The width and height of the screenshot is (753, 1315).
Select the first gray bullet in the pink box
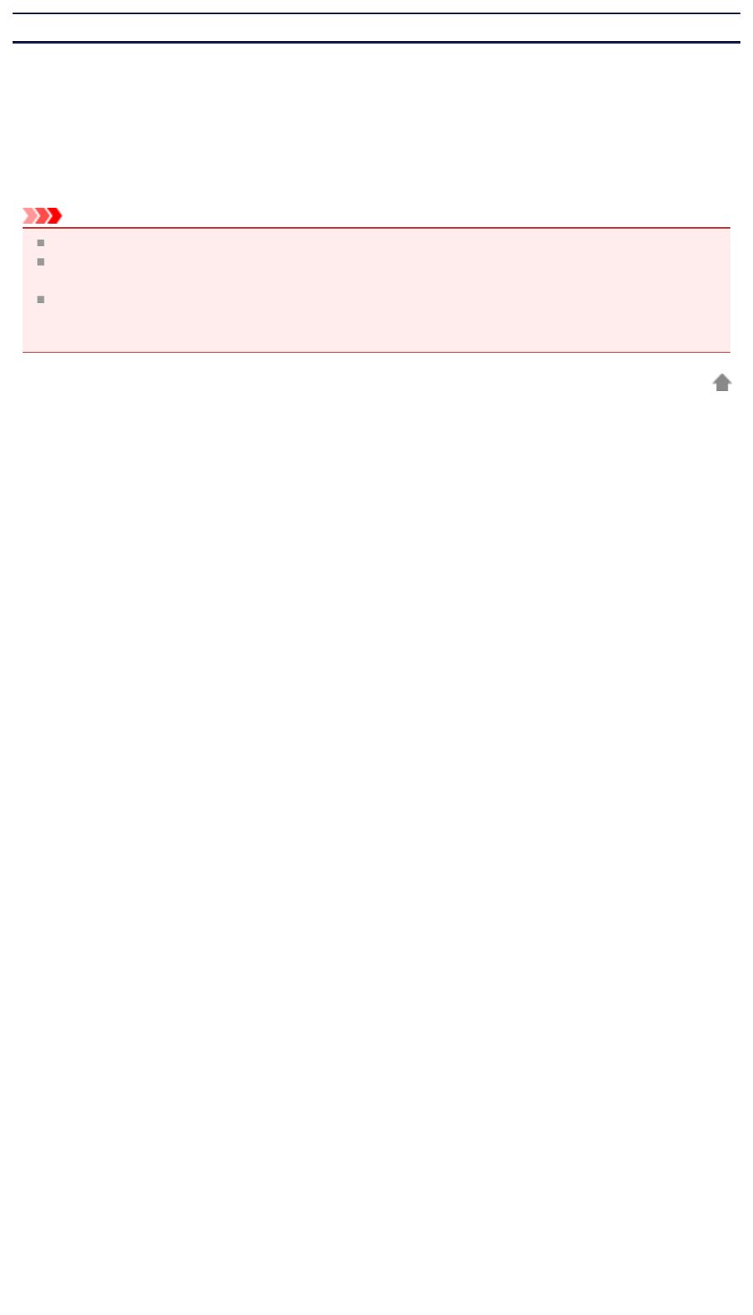[40, 243]
